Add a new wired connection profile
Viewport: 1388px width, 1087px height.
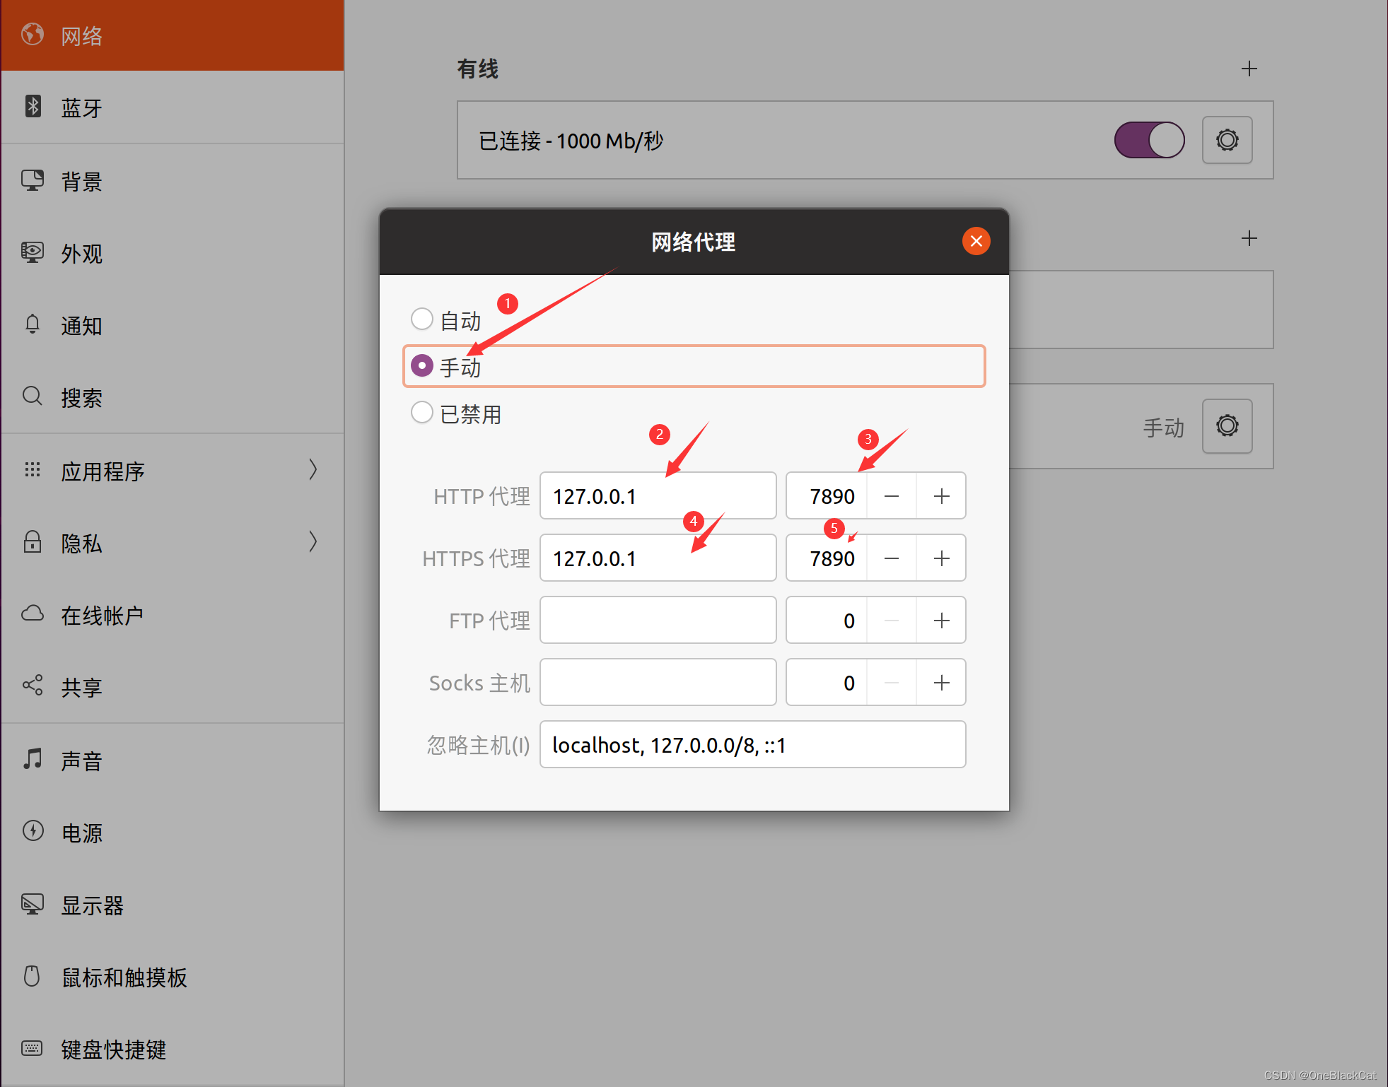click(1249, 69)
